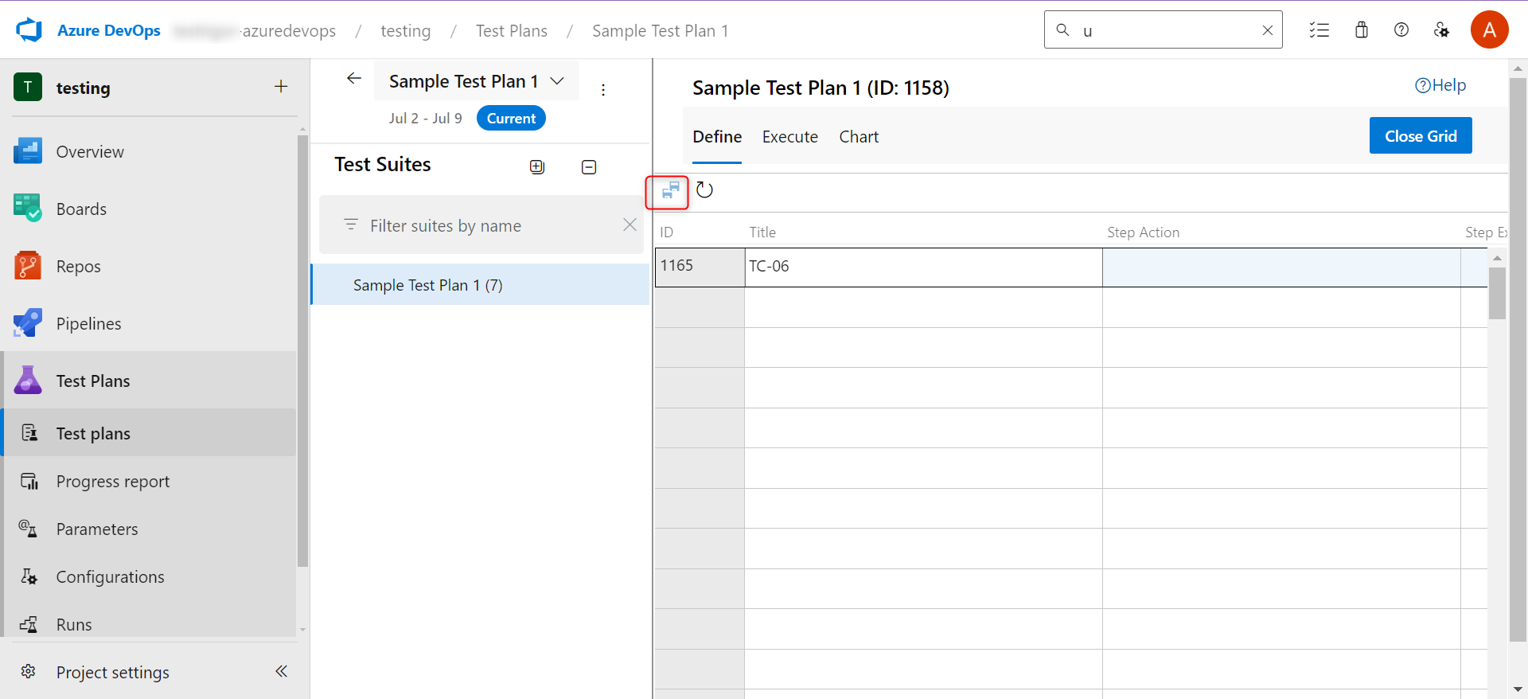
Task: Click the Refresh grid icon
Action: (704, 190)
